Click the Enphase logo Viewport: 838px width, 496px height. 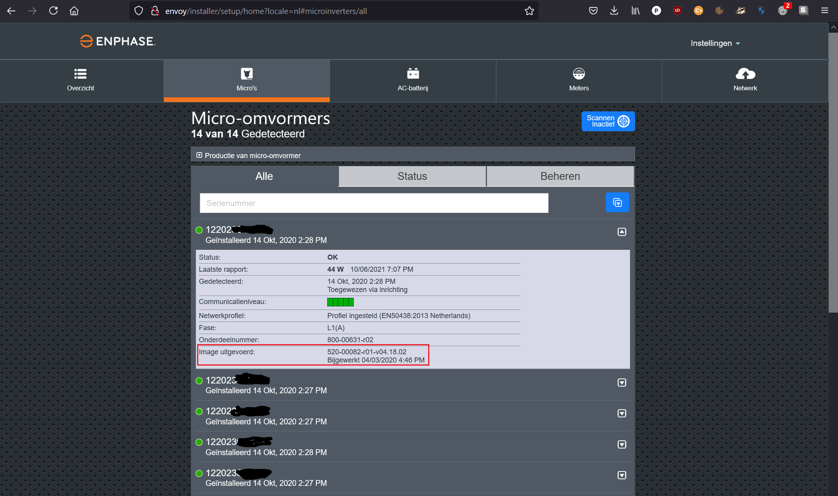(118, 41)
